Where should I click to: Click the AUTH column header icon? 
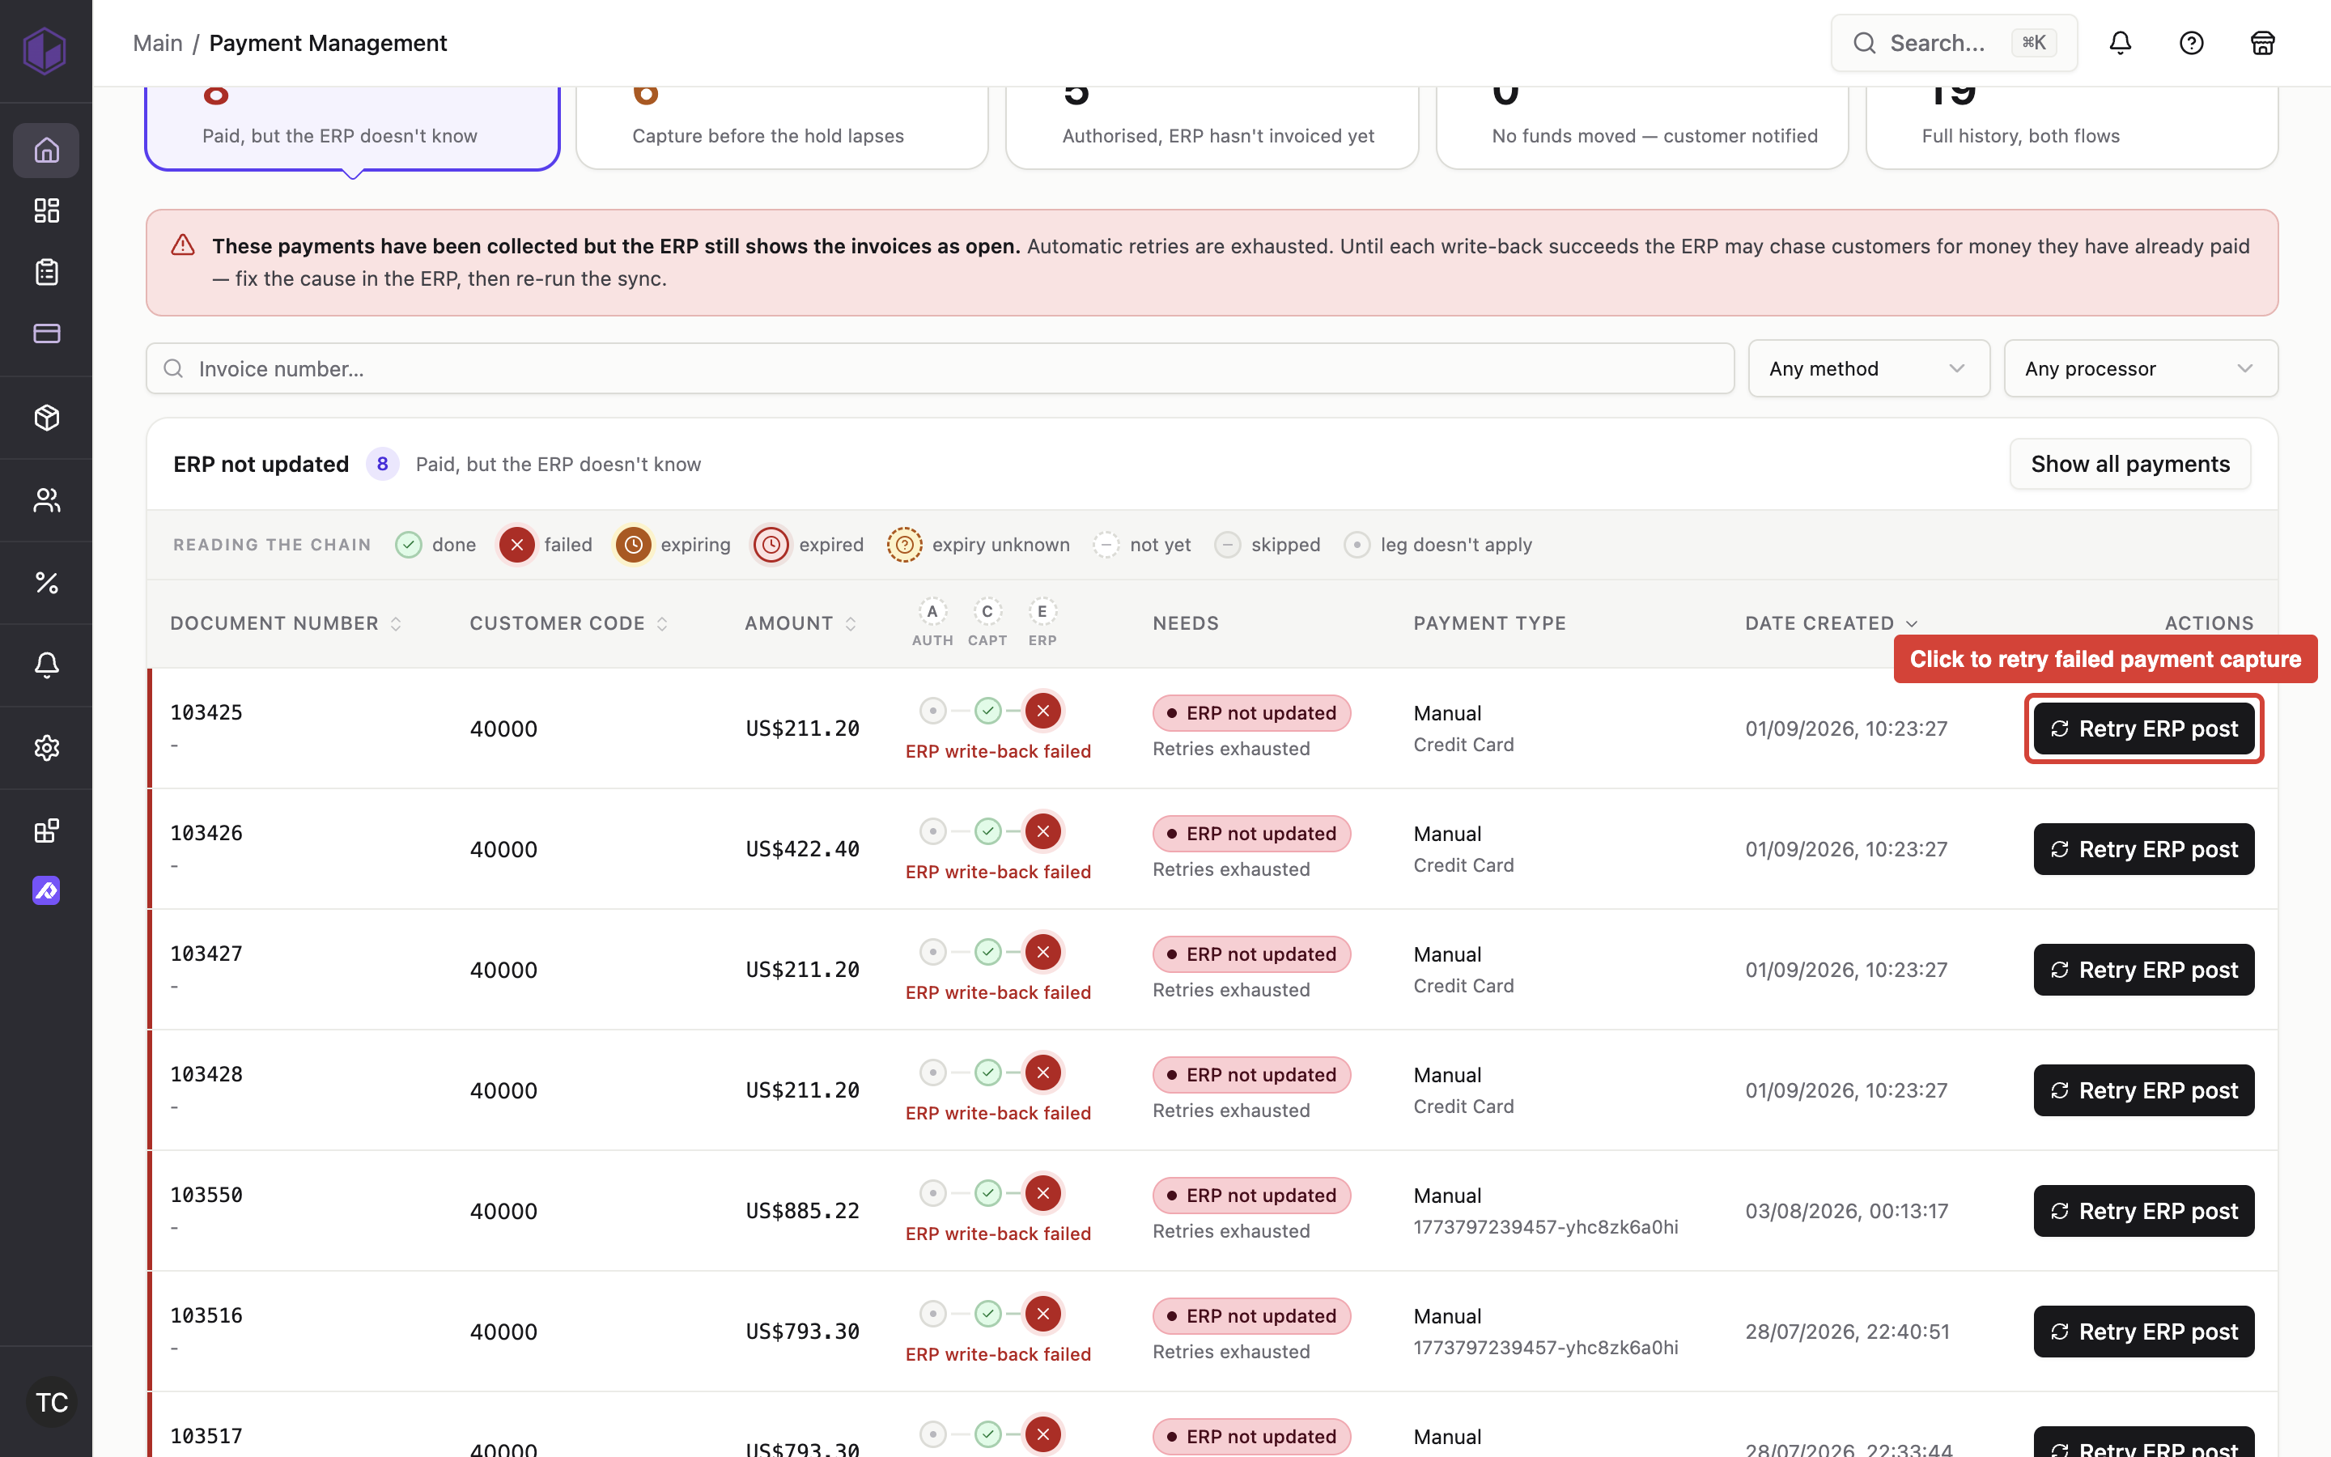tap(932, 612)
